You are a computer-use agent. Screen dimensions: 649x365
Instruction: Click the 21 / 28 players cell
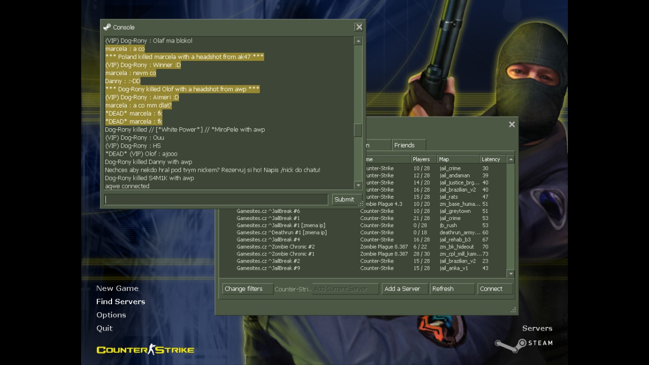[x=421, y=218]
